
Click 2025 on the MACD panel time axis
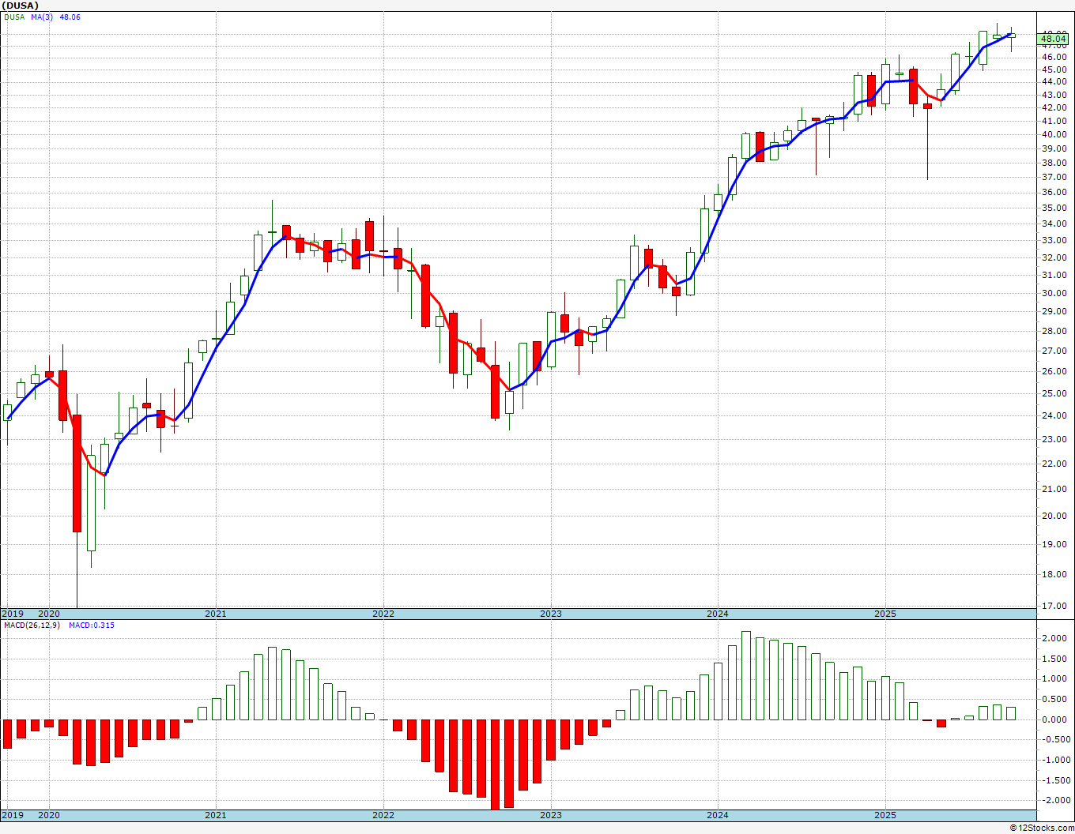coord(885,815)
